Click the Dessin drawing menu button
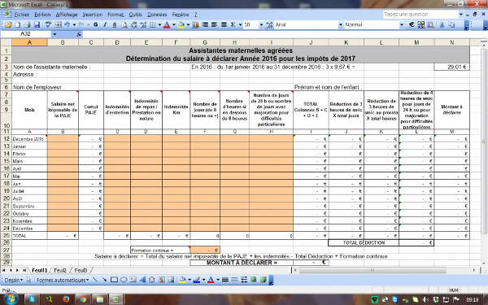Image resolution: width=488 pixels, height=305 pixels. tap(13, 280)
